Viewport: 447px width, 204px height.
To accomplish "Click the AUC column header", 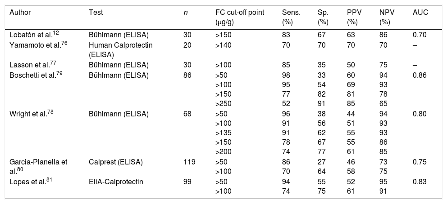I will click(420, 13).
